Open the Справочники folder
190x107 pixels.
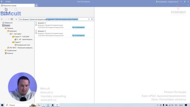[12, 51]
